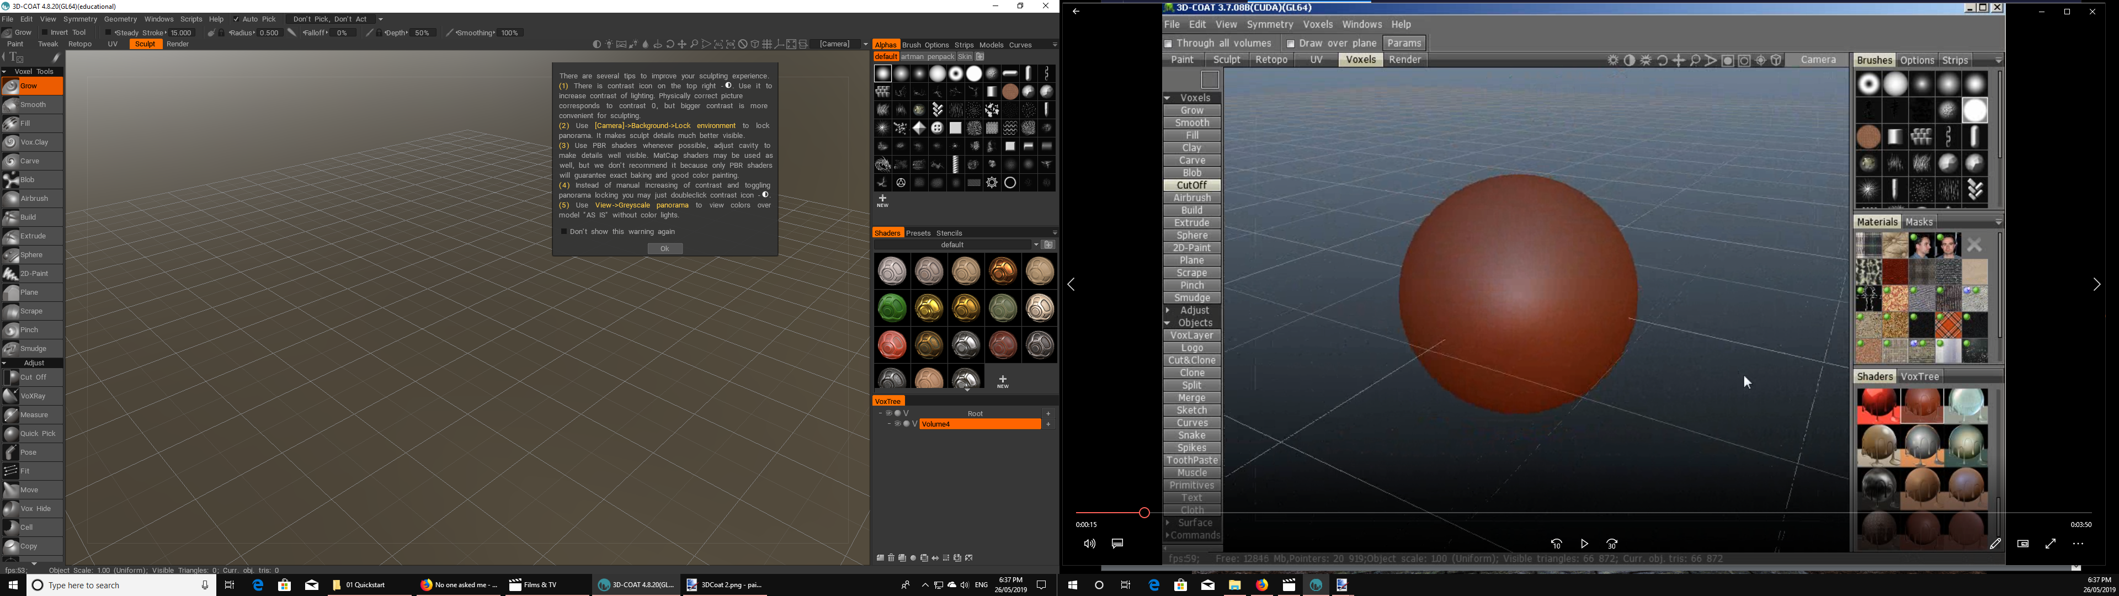Enable the Invert Tool checkbox
The width and height of the screenshot is (2119, 596).
pos(44,33)
